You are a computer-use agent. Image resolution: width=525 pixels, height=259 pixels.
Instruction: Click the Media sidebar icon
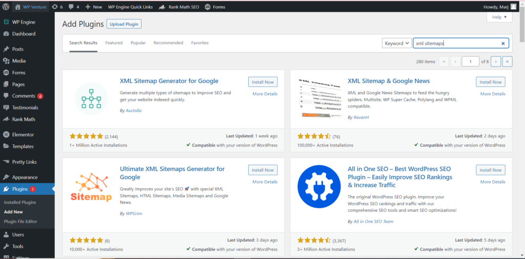click(x=6, y=61)
